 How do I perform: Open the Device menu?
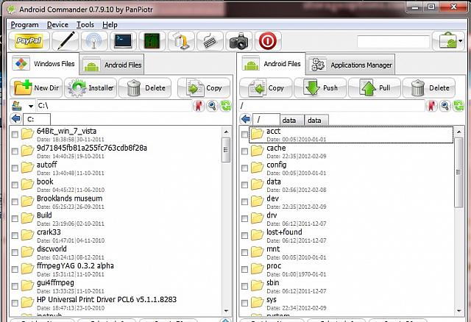click(57, 24)
